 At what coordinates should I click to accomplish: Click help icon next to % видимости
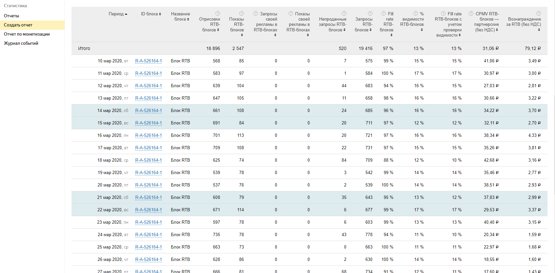coord(416,13)
